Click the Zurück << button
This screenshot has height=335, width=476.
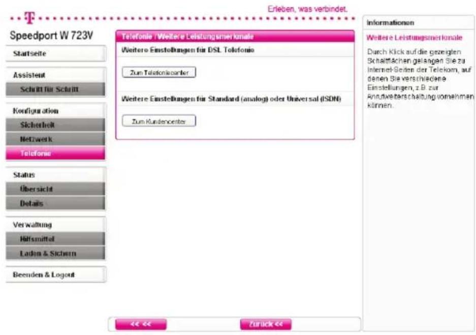266,324
